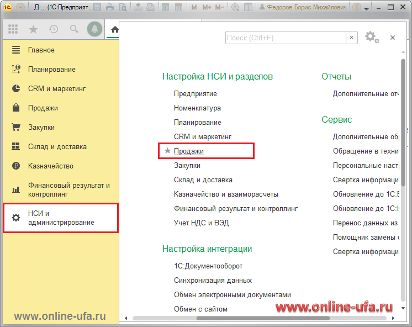The image size is (412, 327).
Task: Click the Get link icon
Action: (138, 7)
